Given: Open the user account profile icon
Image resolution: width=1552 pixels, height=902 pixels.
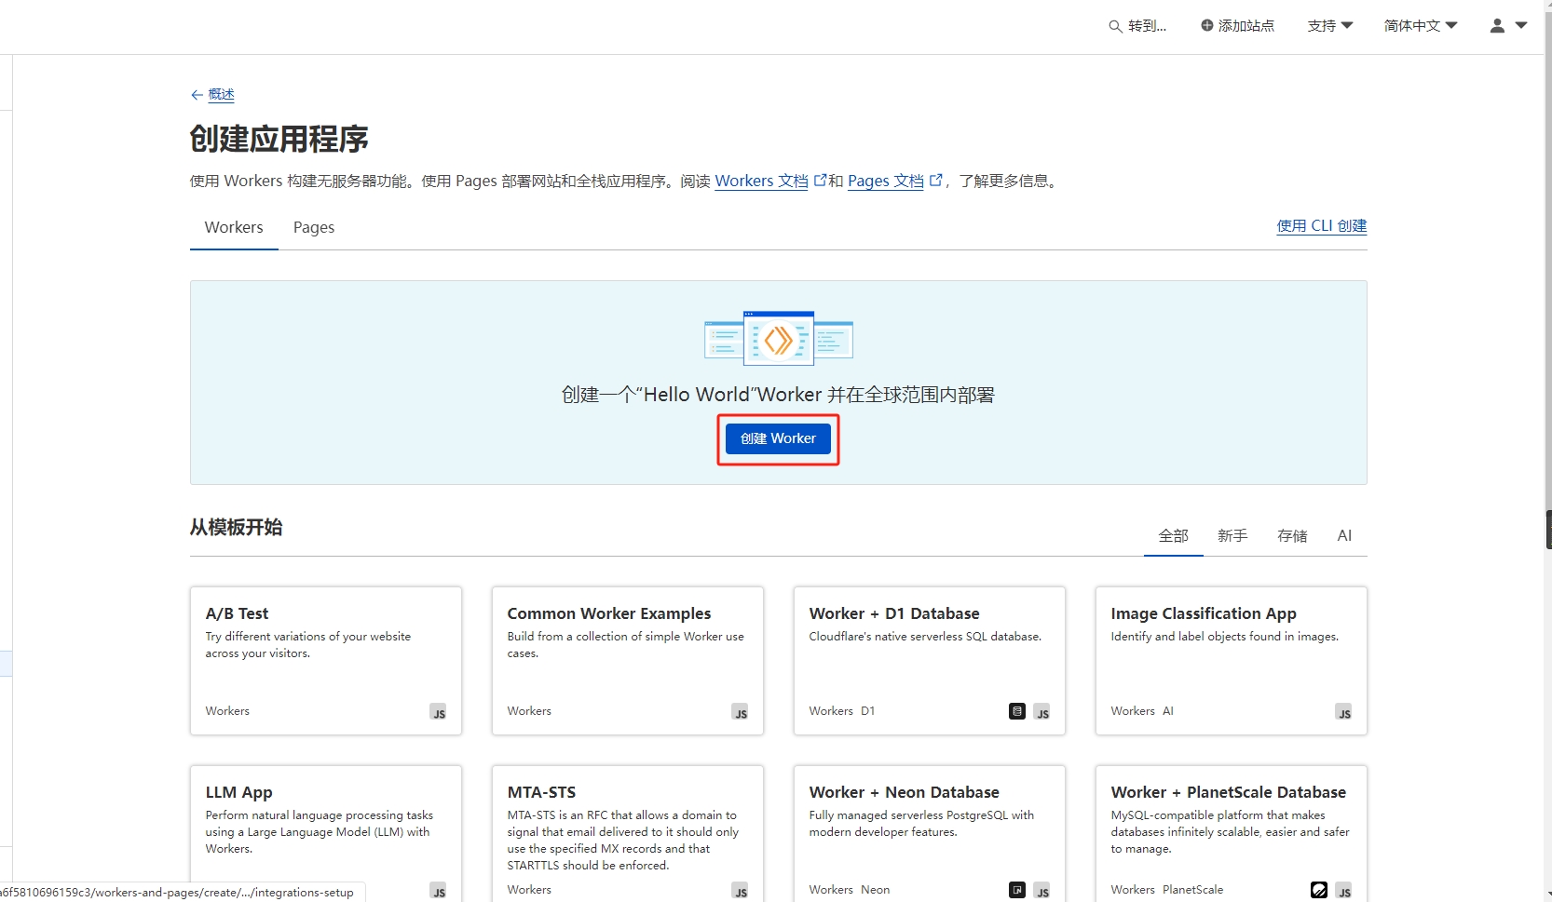Looking at the screenshot, I should [1497, 26].
